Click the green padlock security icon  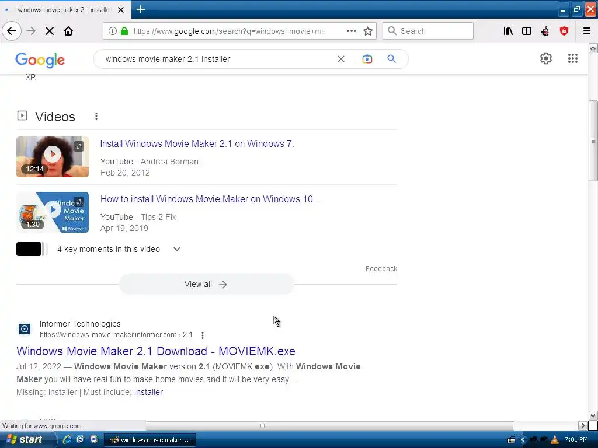tap(124, 31)
